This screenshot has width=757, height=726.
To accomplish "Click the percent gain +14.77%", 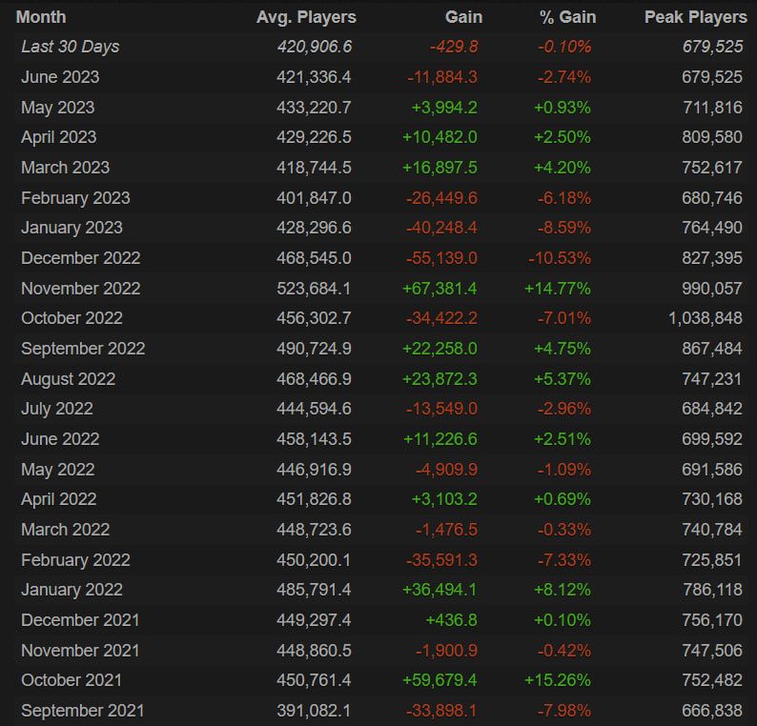I will 558,289.
